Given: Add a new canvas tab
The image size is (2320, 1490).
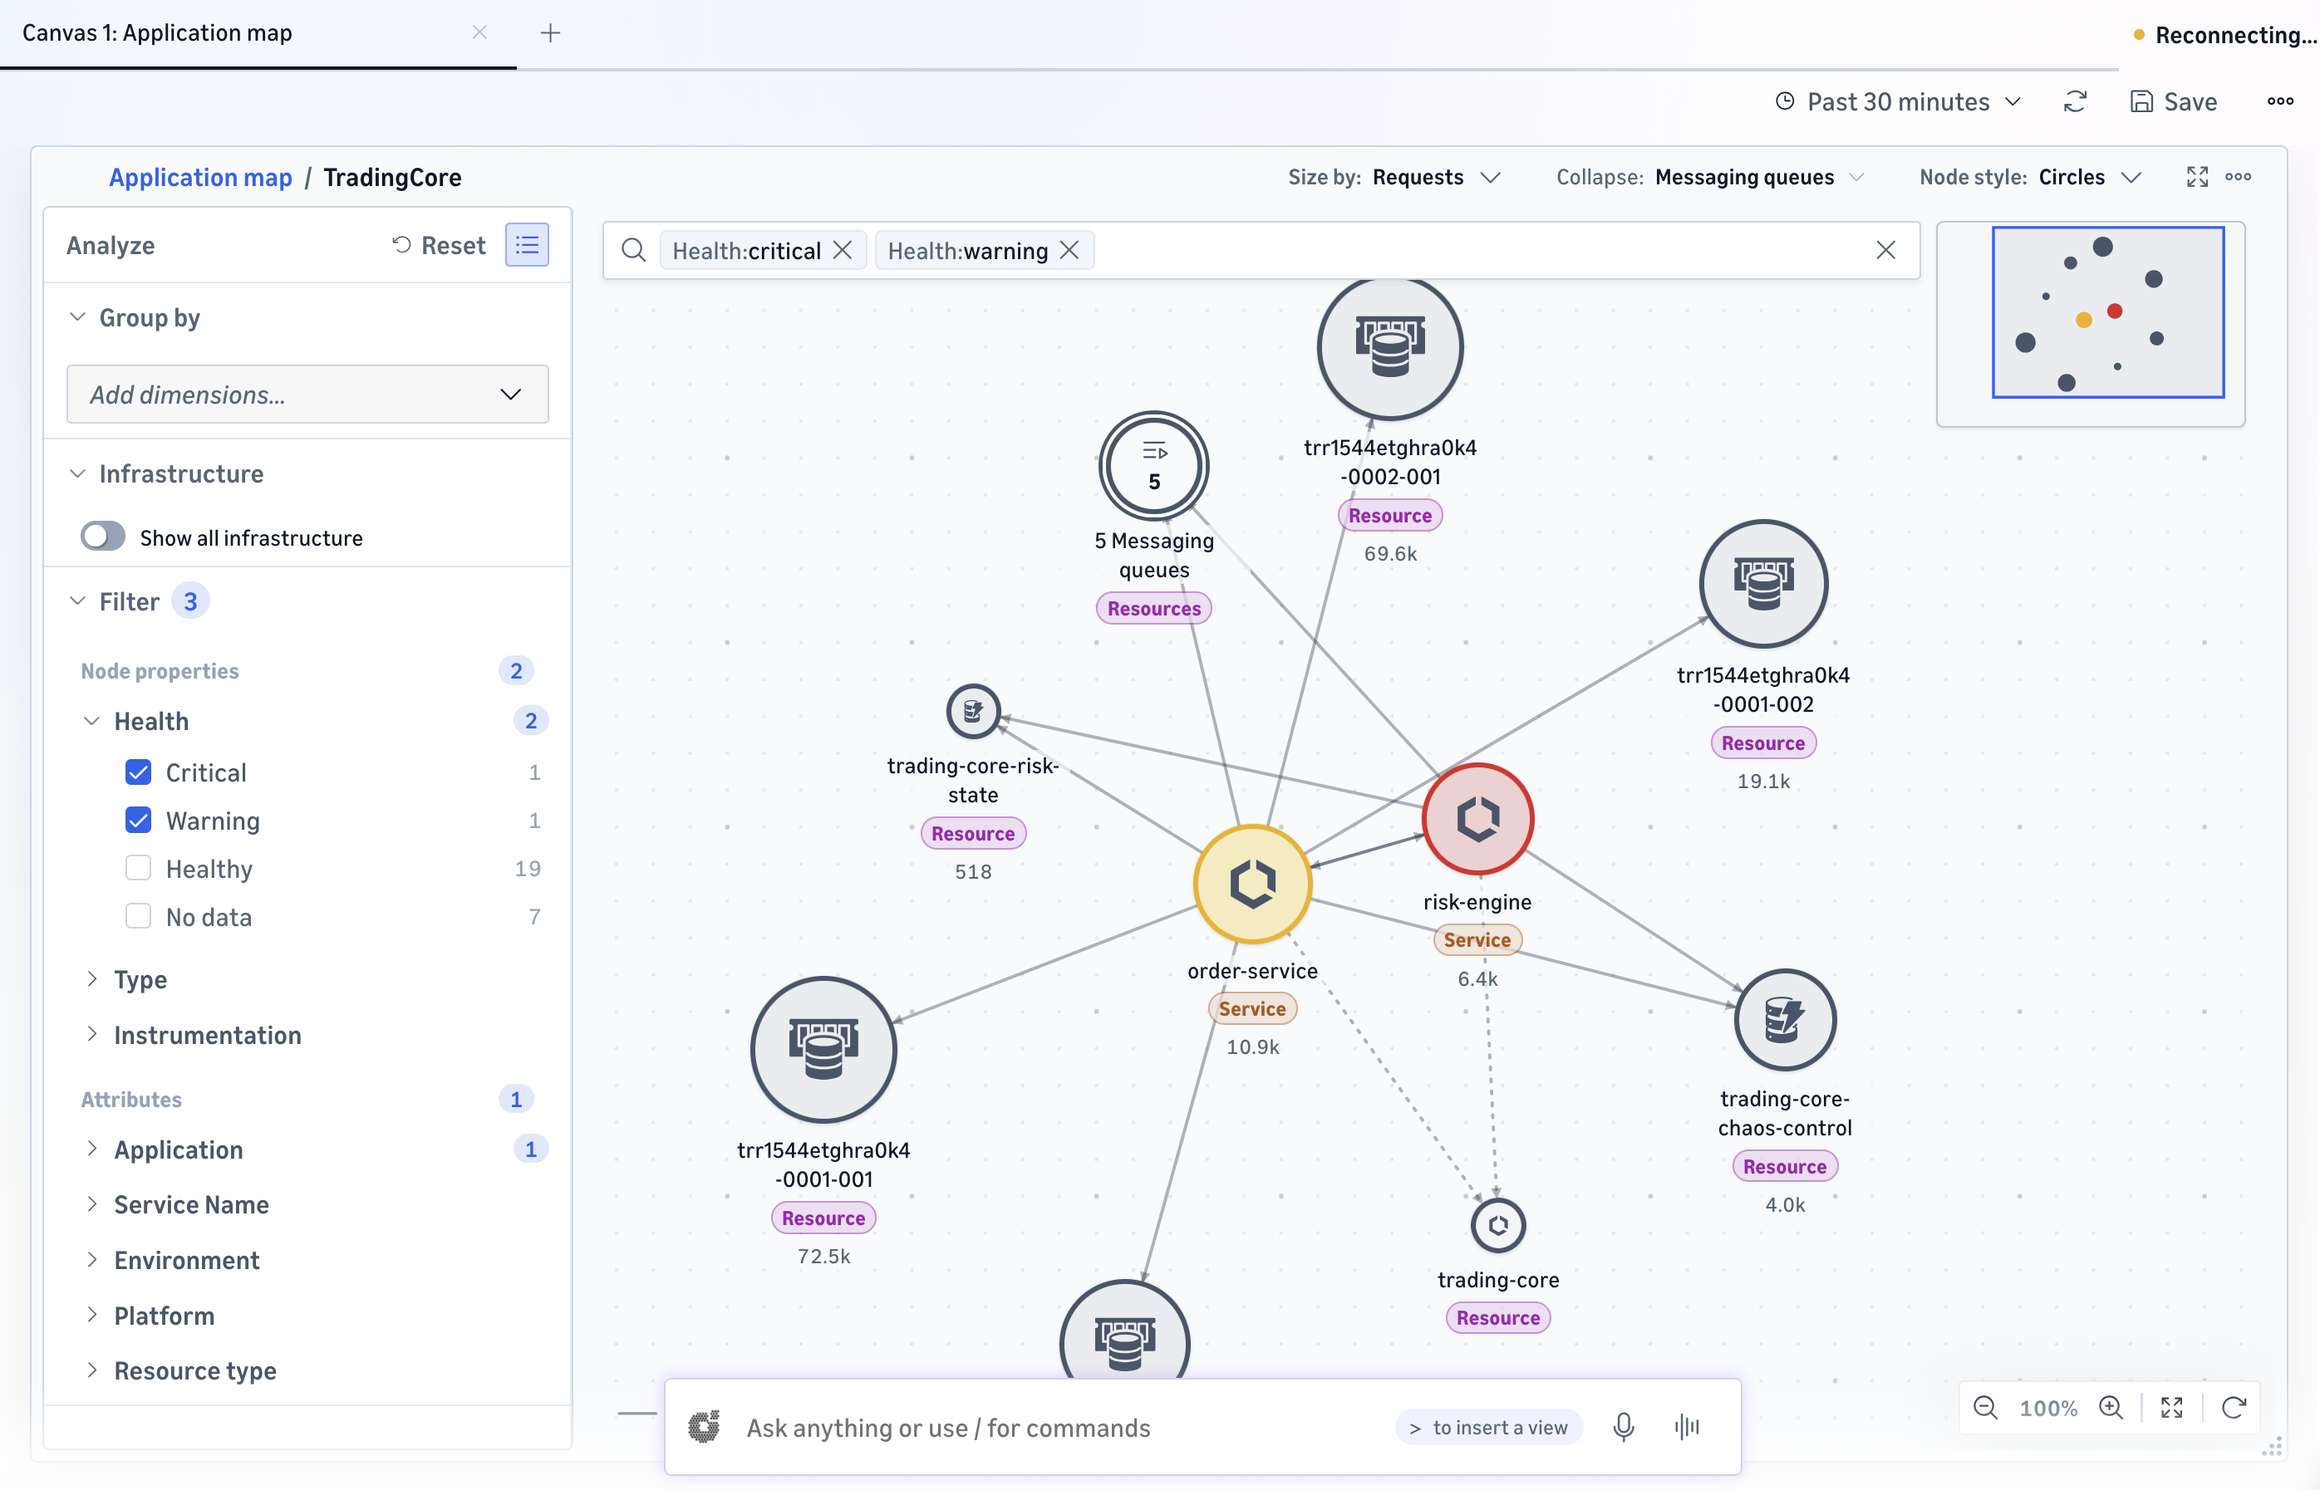Looking at the screenshot, I should click(550, 33).
